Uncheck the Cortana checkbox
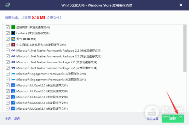The height and width of the screenshot is (125, 189). coord(8,33)
